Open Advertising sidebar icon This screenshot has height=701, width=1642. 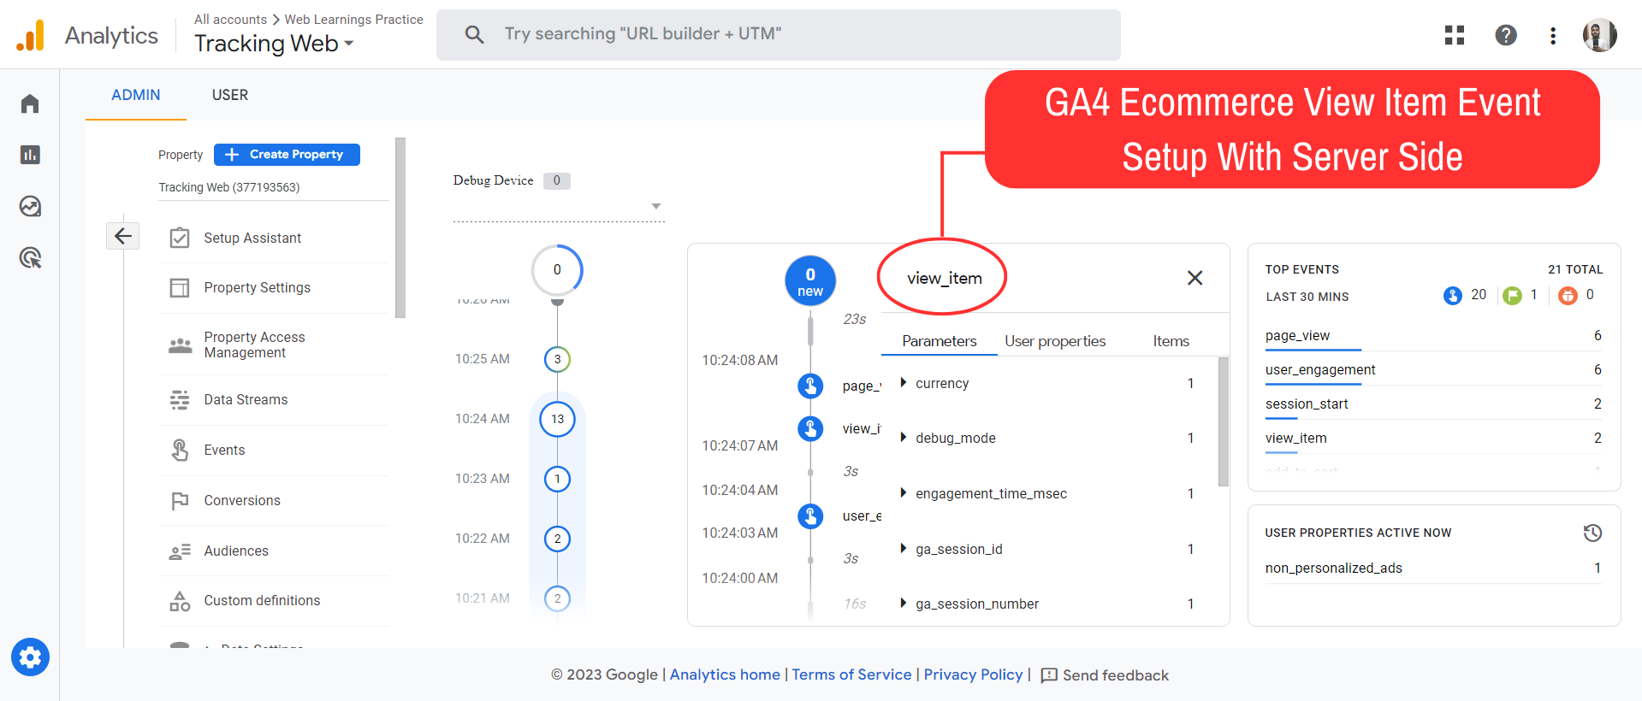tap(30, 257)
